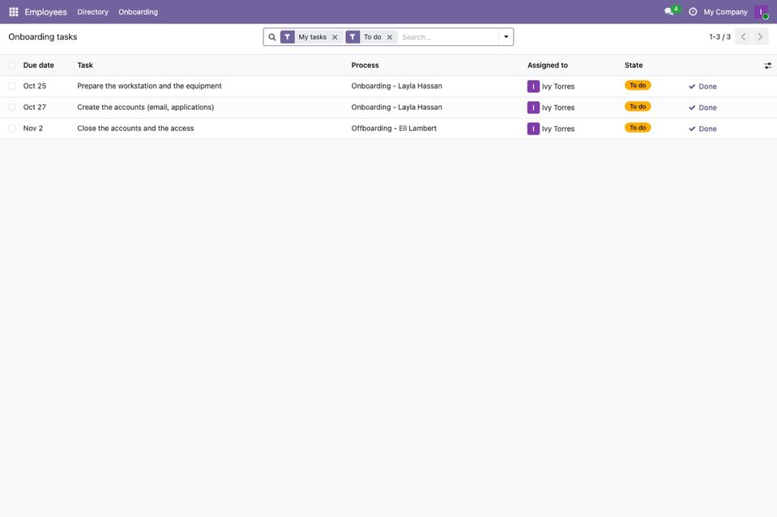777x517 pixels.
Task: Go to the next page of records
Action: pos(760,36)
